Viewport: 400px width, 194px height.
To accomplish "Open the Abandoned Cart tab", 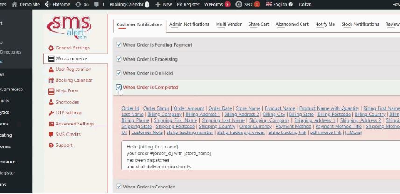I will tap(292, 24).
